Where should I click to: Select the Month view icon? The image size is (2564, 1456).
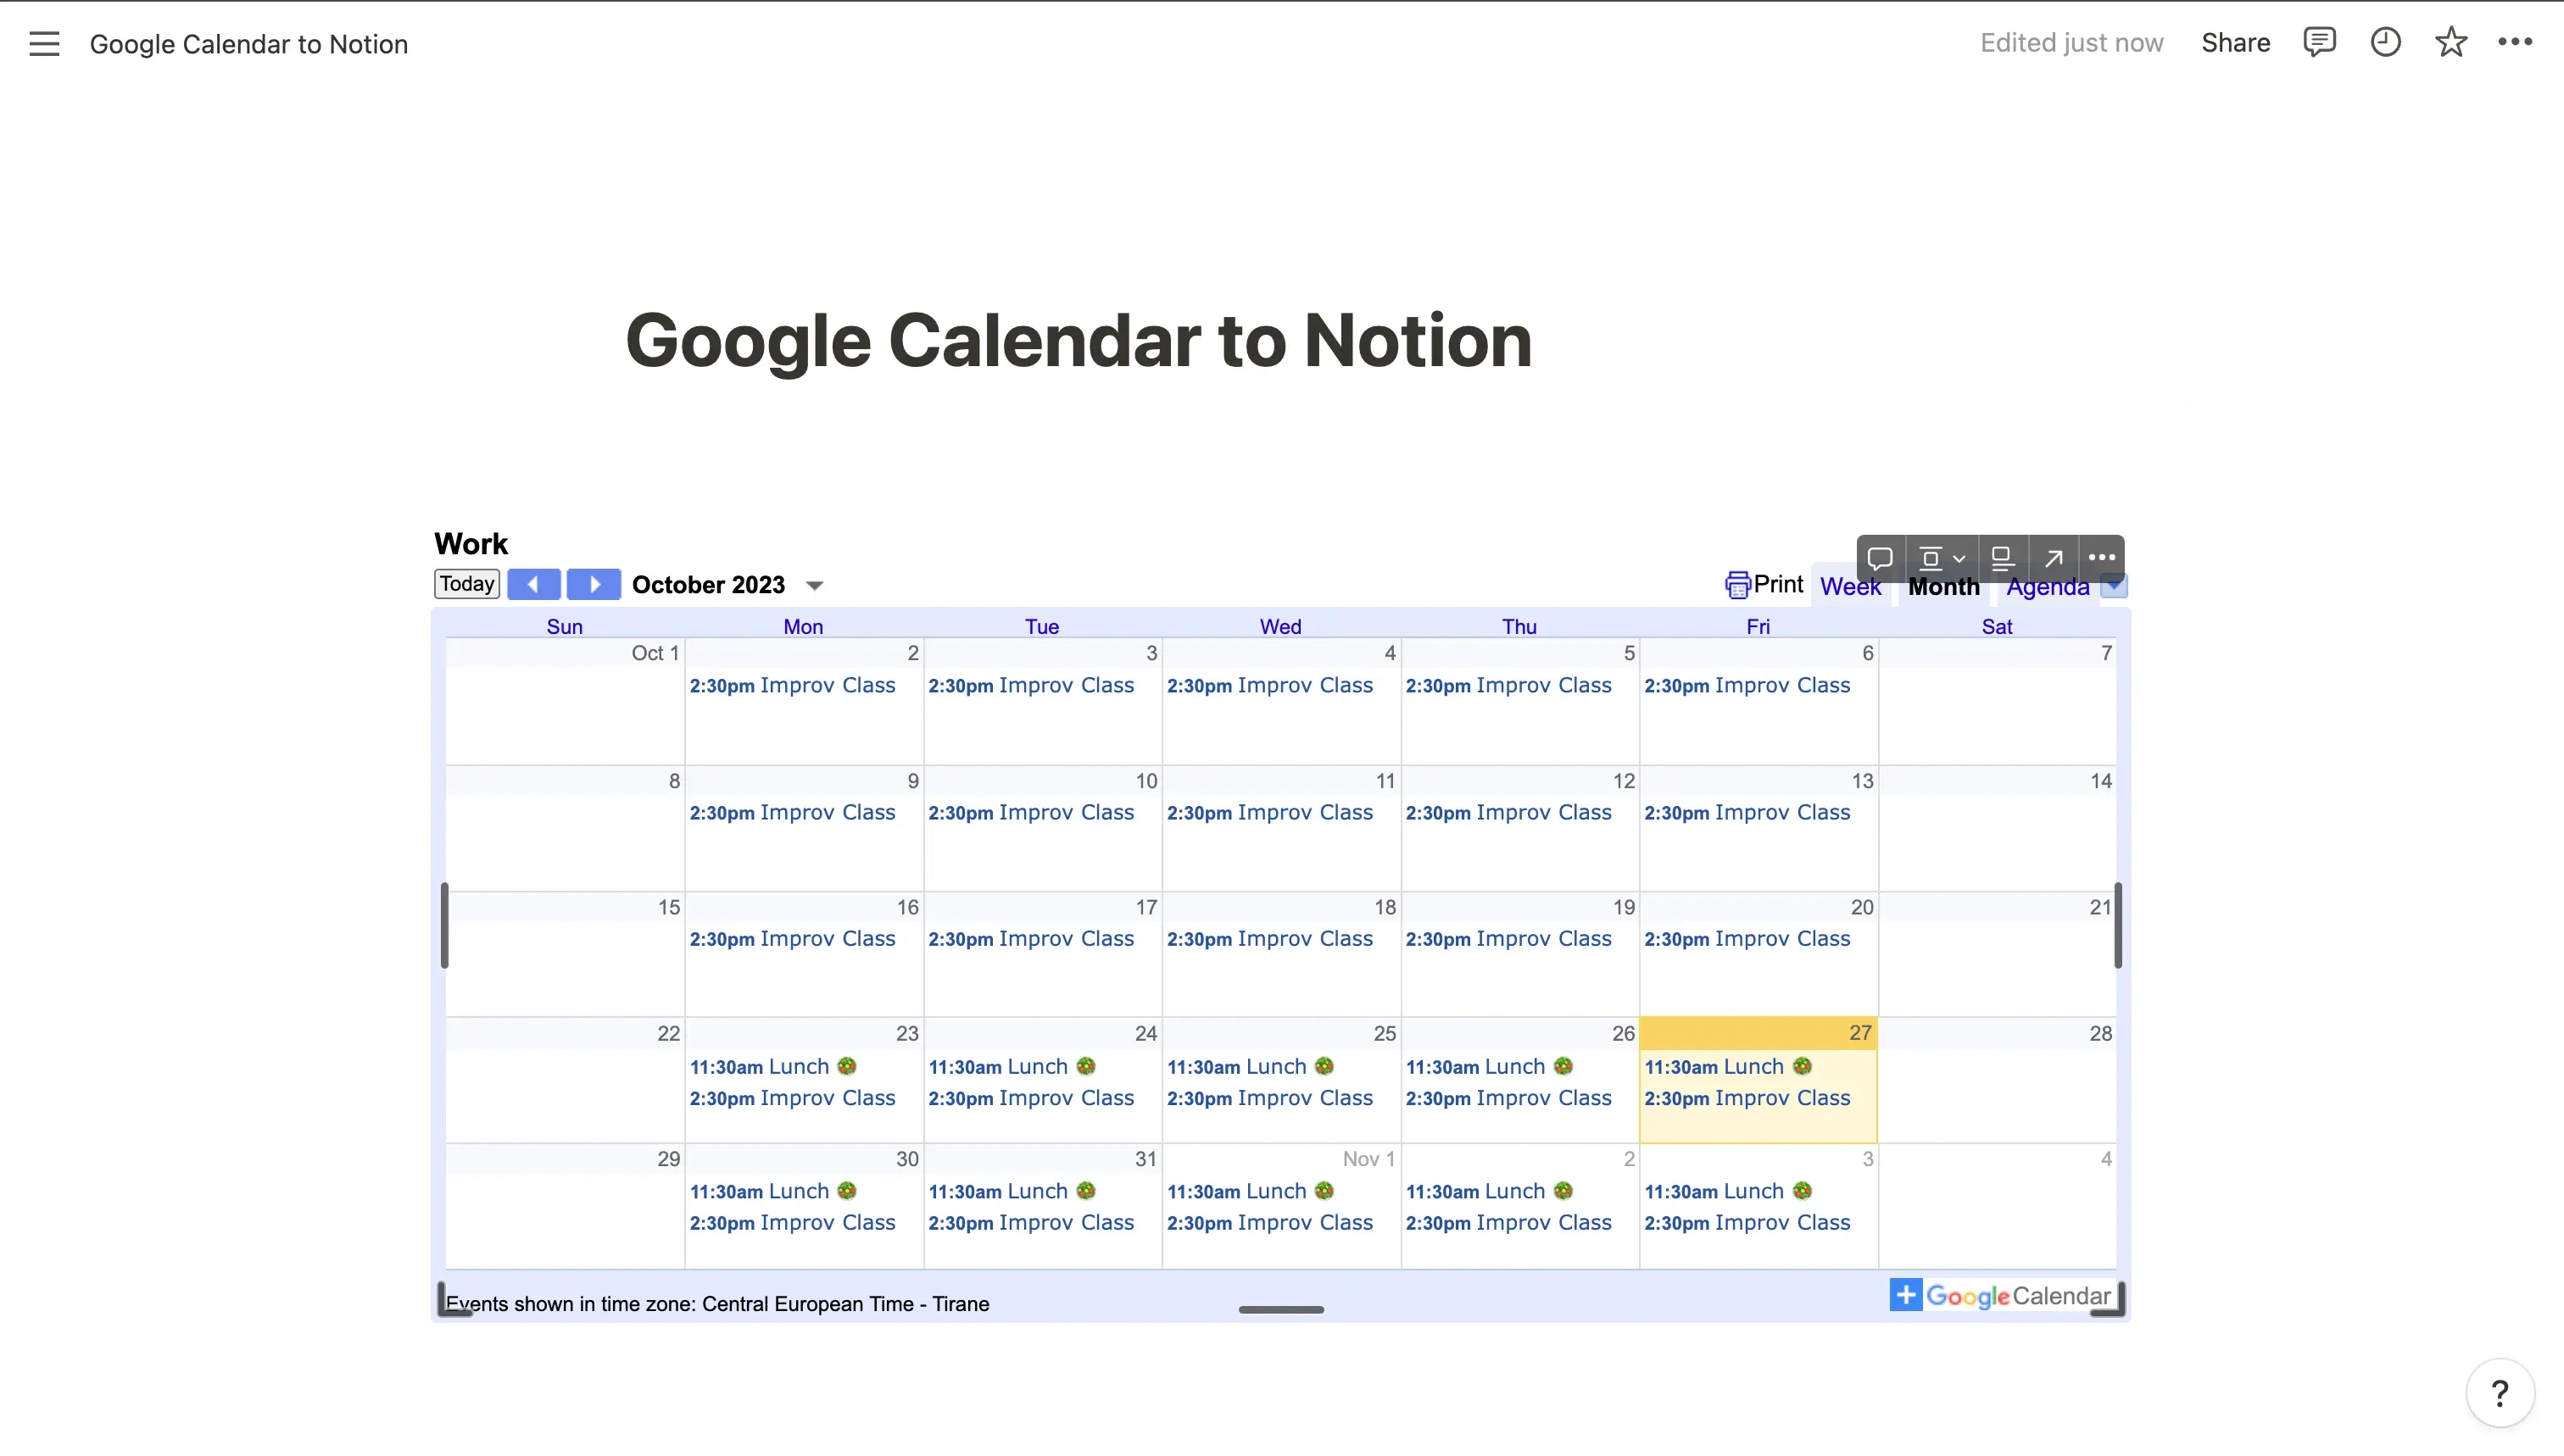[x=1944, y=586]
